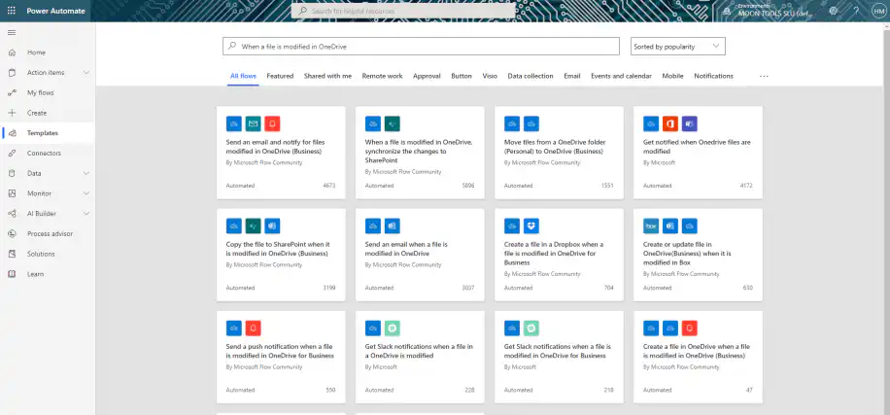Open the Approval tab
890x415 pixels.
coord(427,76)
